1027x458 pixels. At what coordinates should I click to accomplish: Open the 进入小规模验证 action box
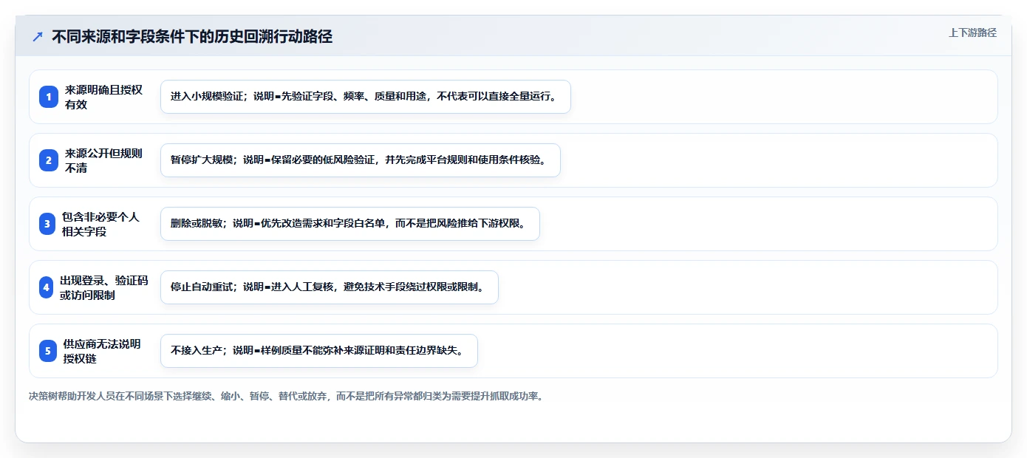pyautogui.click(x=366, y=97)
